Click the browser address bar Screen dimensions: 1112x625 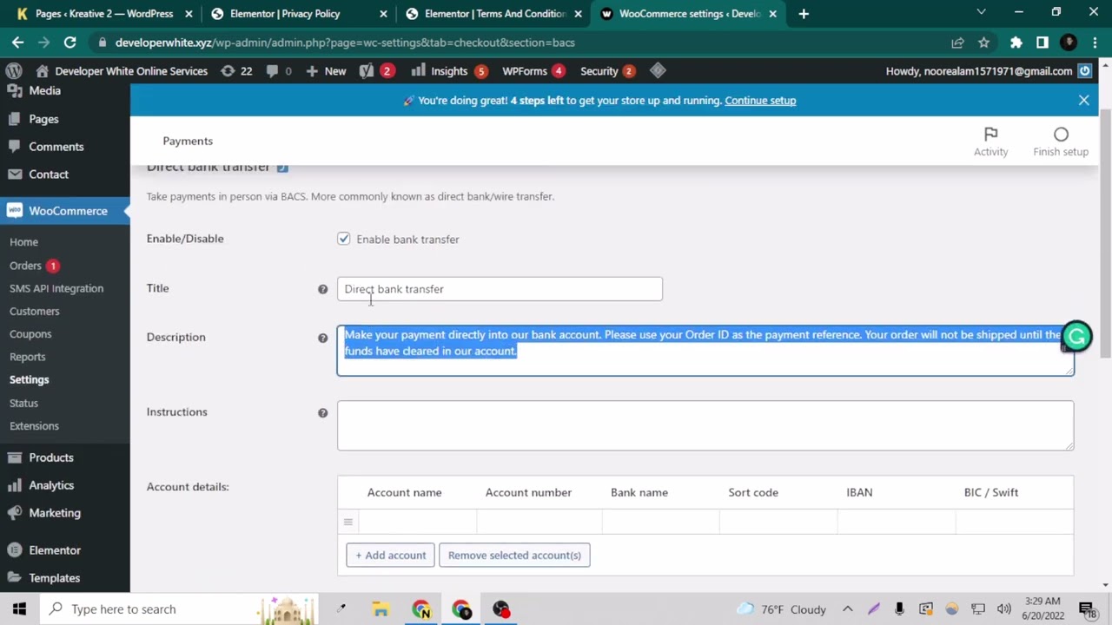[521, 43]
